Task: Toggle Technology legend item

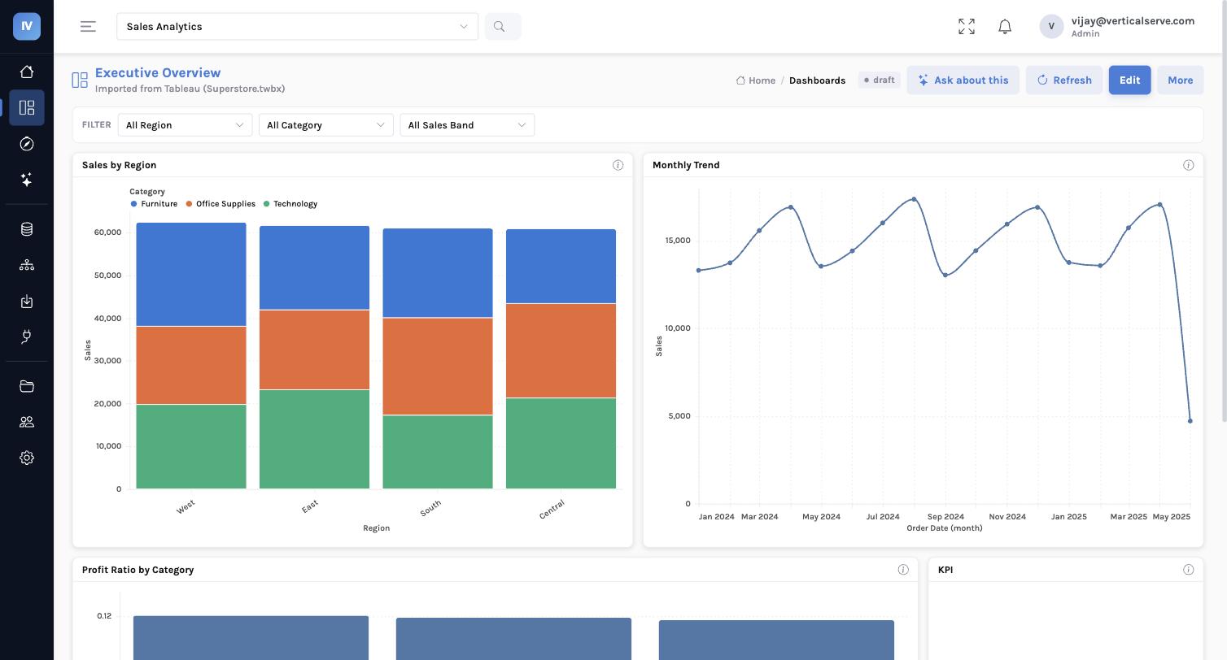Action: coord(290,204)
